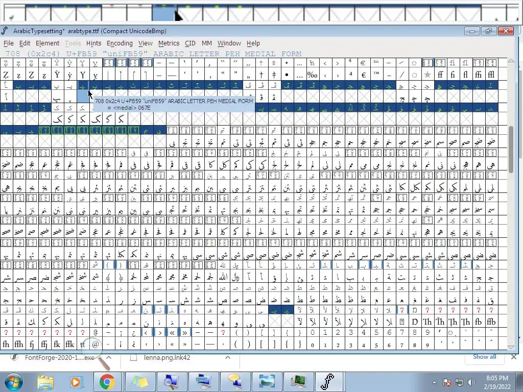
Task: Select the digit 5 glyph cell
Action: (376, 344)
